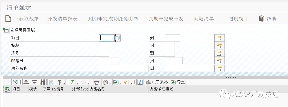Open the subtotals dropdown

[x=85, y=82]
